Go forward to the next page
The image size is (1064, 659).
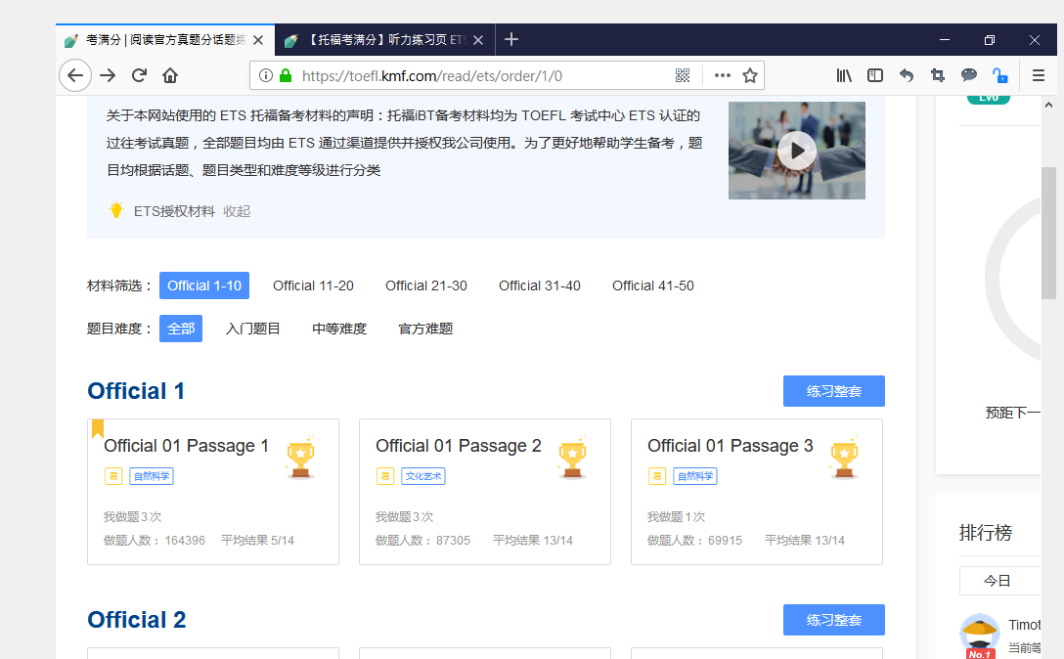click(x=108, y=75)
